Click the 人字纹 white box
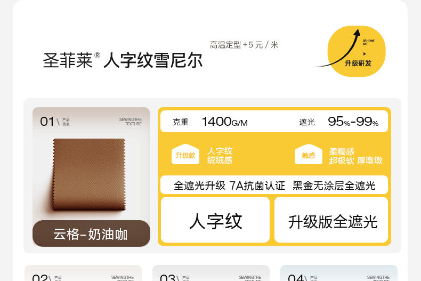The height and width of the screenshot is (281, 421). tap(215, 220)
